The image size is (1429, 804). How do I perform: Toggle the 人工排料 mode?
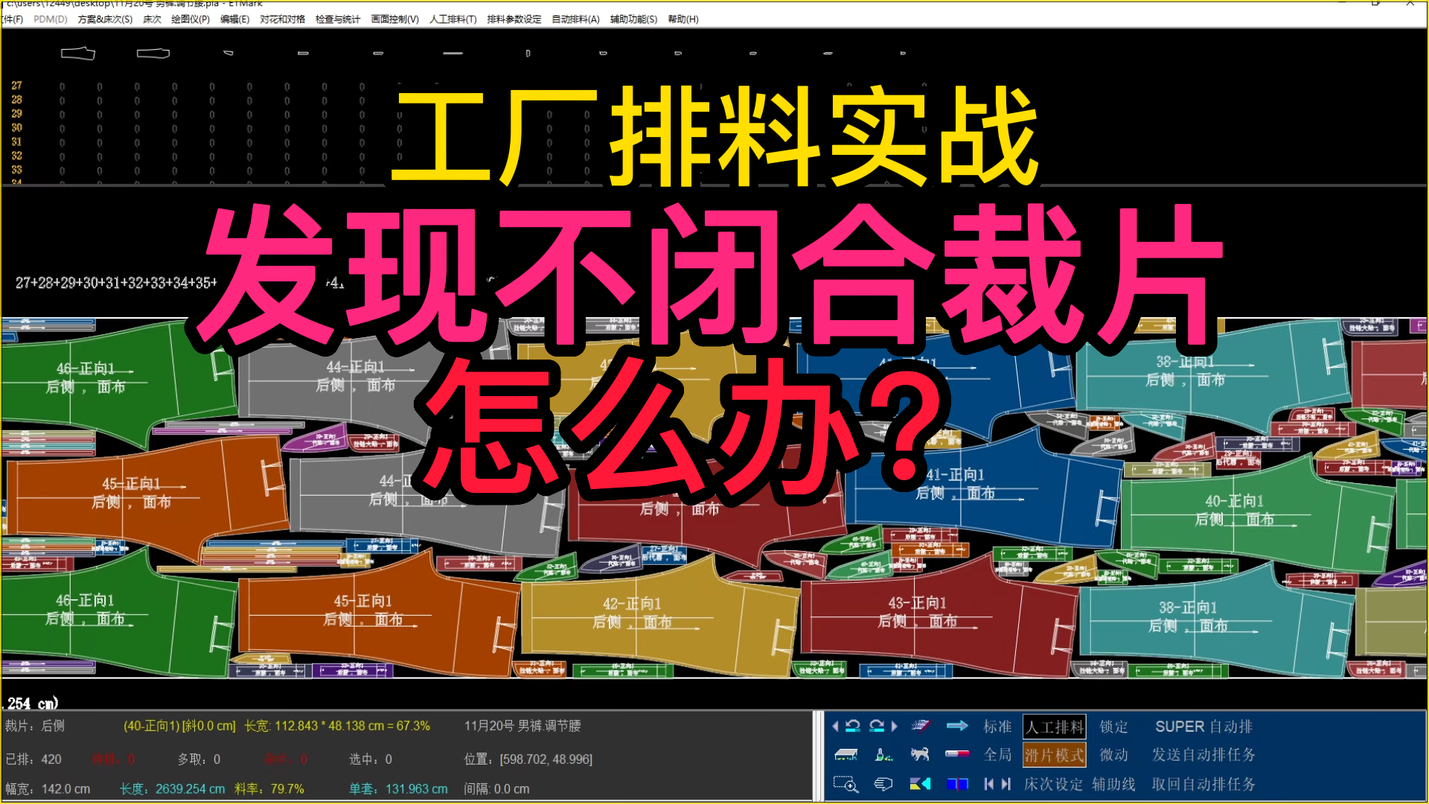pos(1055,727)
